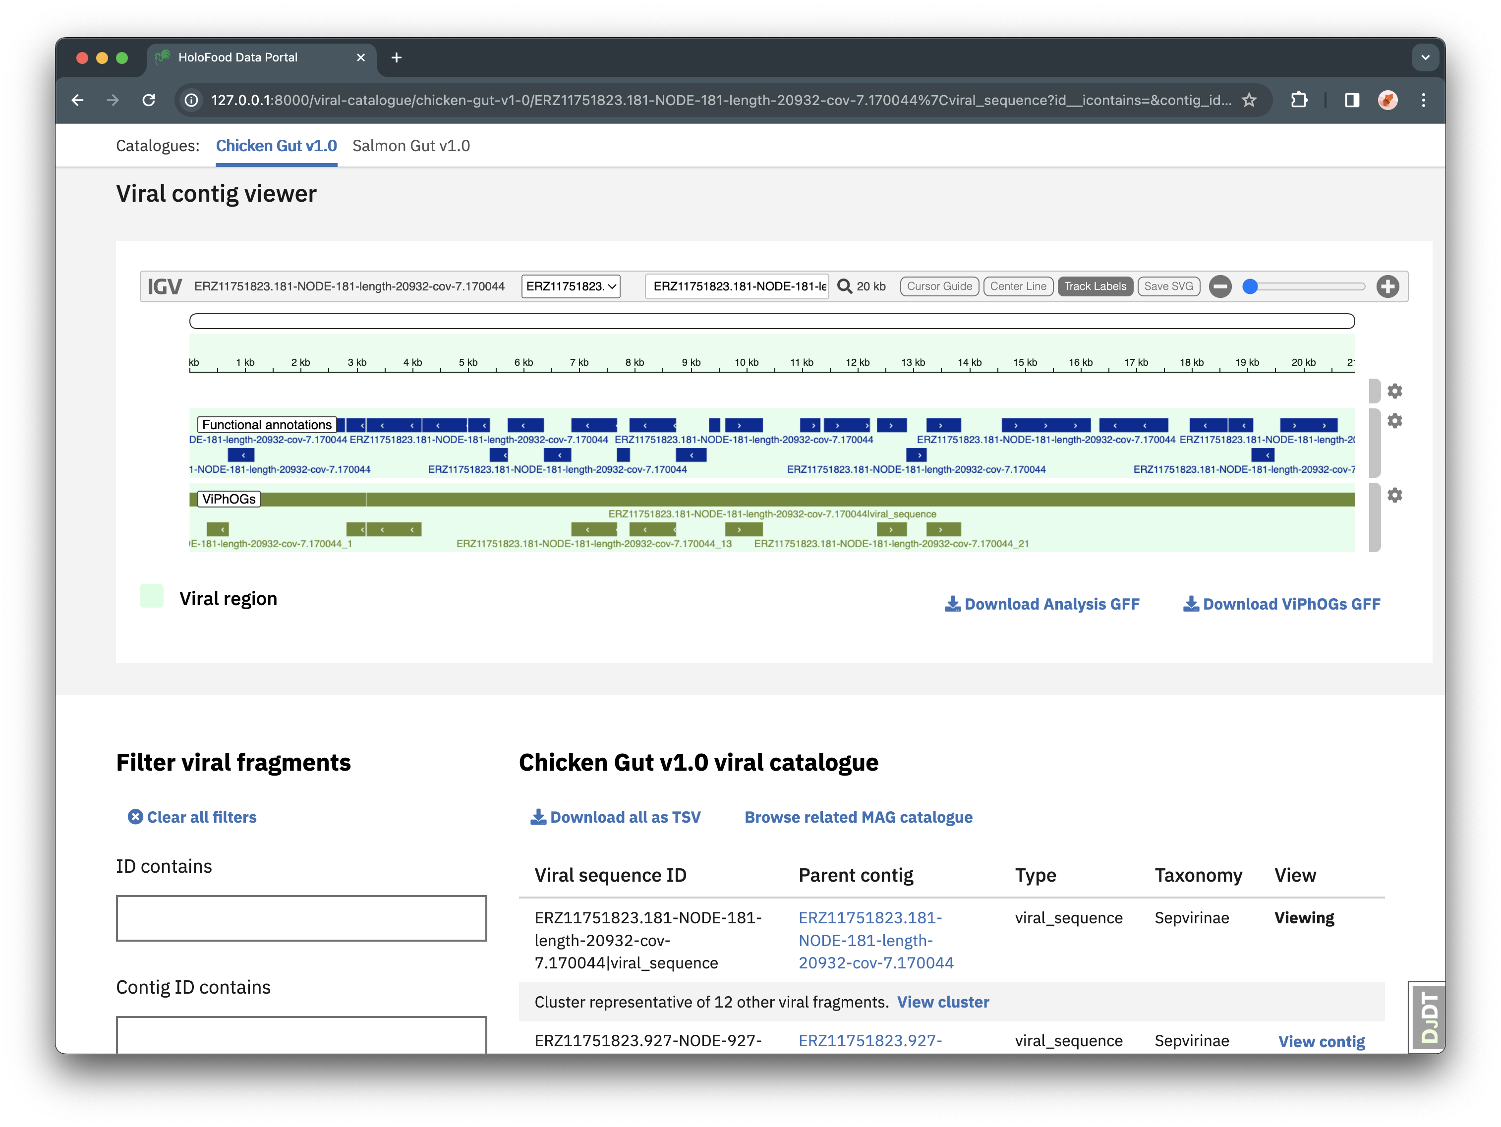Screen dimensions: 1501x1127
Task: Expand the browser tab search dropdown
Action: point(1425,57)
